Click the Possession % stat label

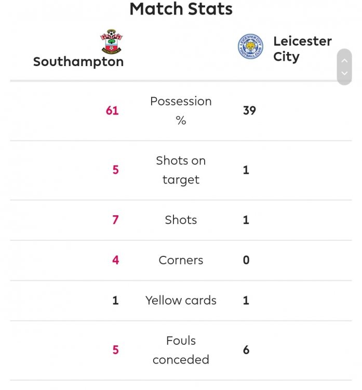click(181, 110)
